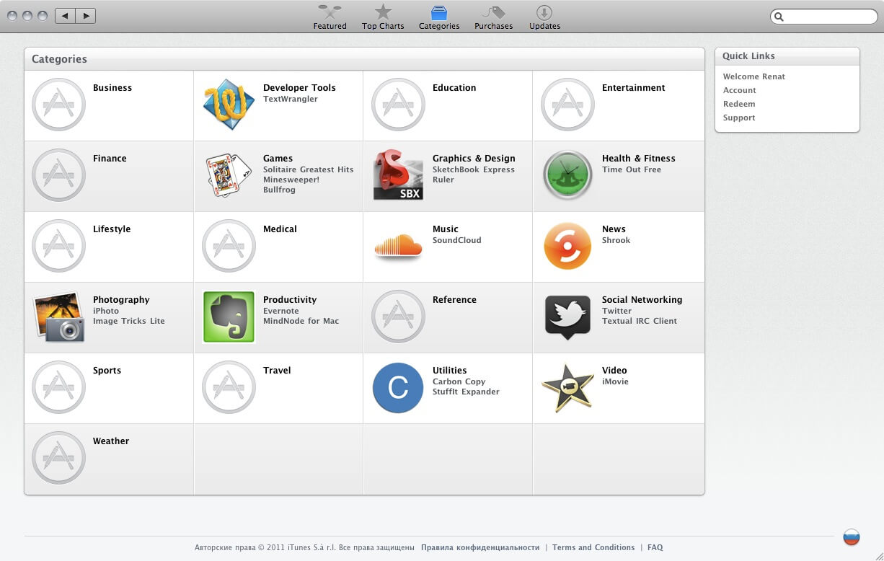Open the Utilities category title

pyautogui.click(x=449, y=370)
